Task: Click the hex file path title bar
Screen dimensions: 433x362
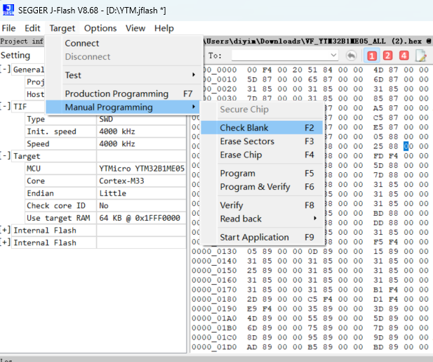Action: [x=318, y=41]
